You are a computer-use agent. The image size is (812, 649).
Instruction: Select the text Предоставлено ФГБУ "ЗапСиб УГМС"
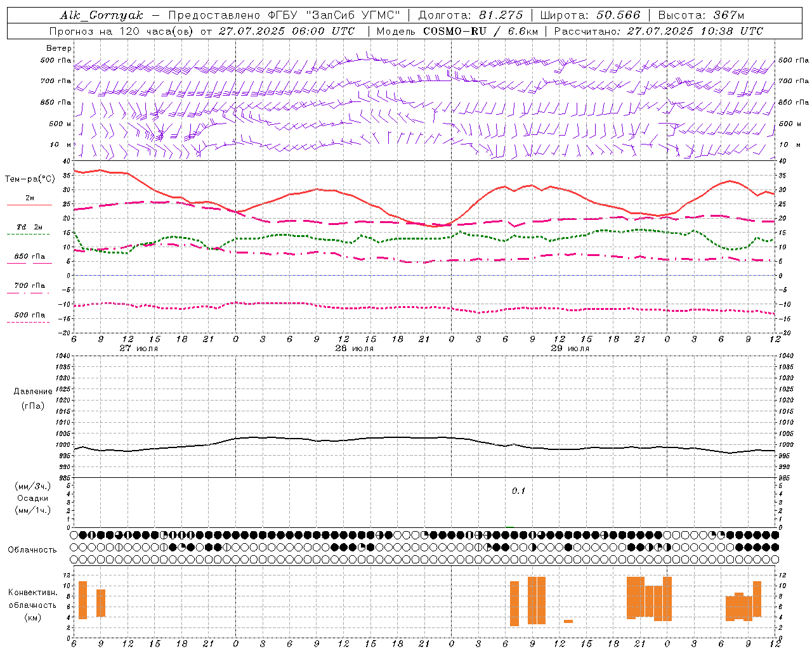(x=284, y=15)
